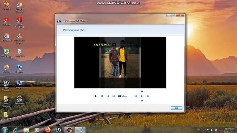237x133 pixels.
Task: Open Windows Media Player from taskbar
Action: (37, 130)
